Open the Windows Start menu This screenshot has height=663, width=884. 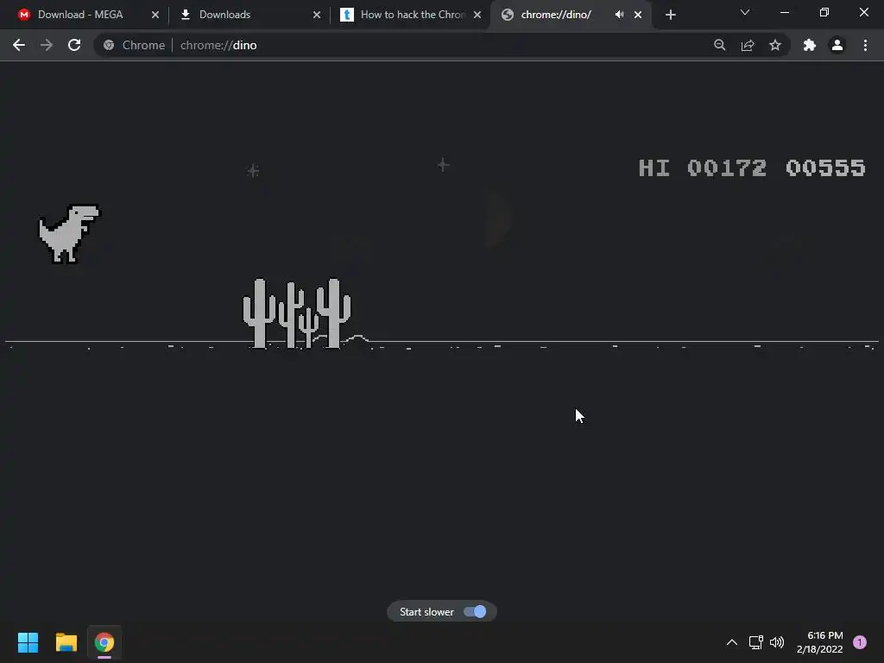28,642
